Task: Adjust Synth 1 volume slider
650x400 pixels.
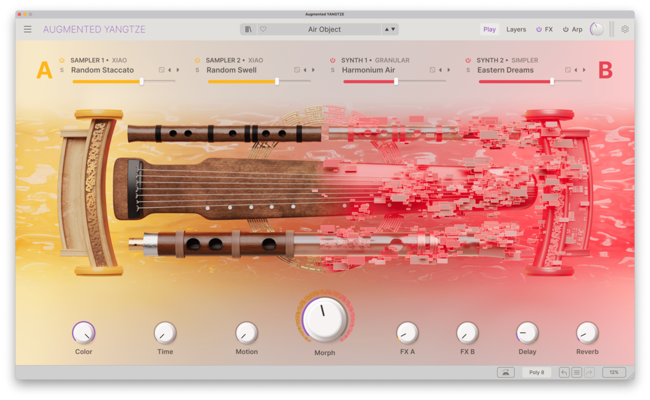Action: pyautogui.click(x=395, y=82)
